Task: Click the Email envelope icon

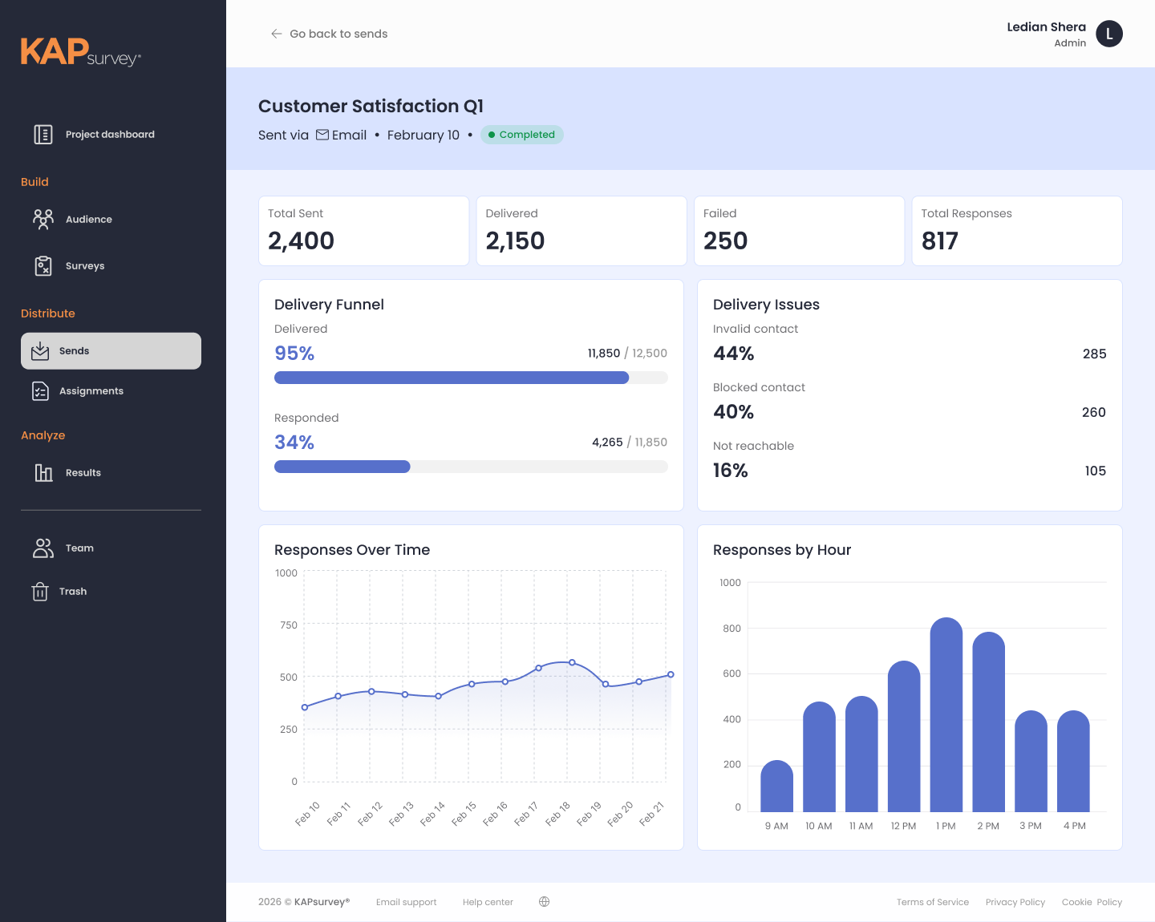Action: tap(322, 135)
